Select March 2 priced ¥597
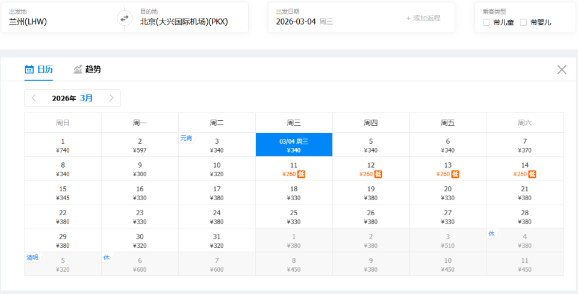 pos(140,145)
